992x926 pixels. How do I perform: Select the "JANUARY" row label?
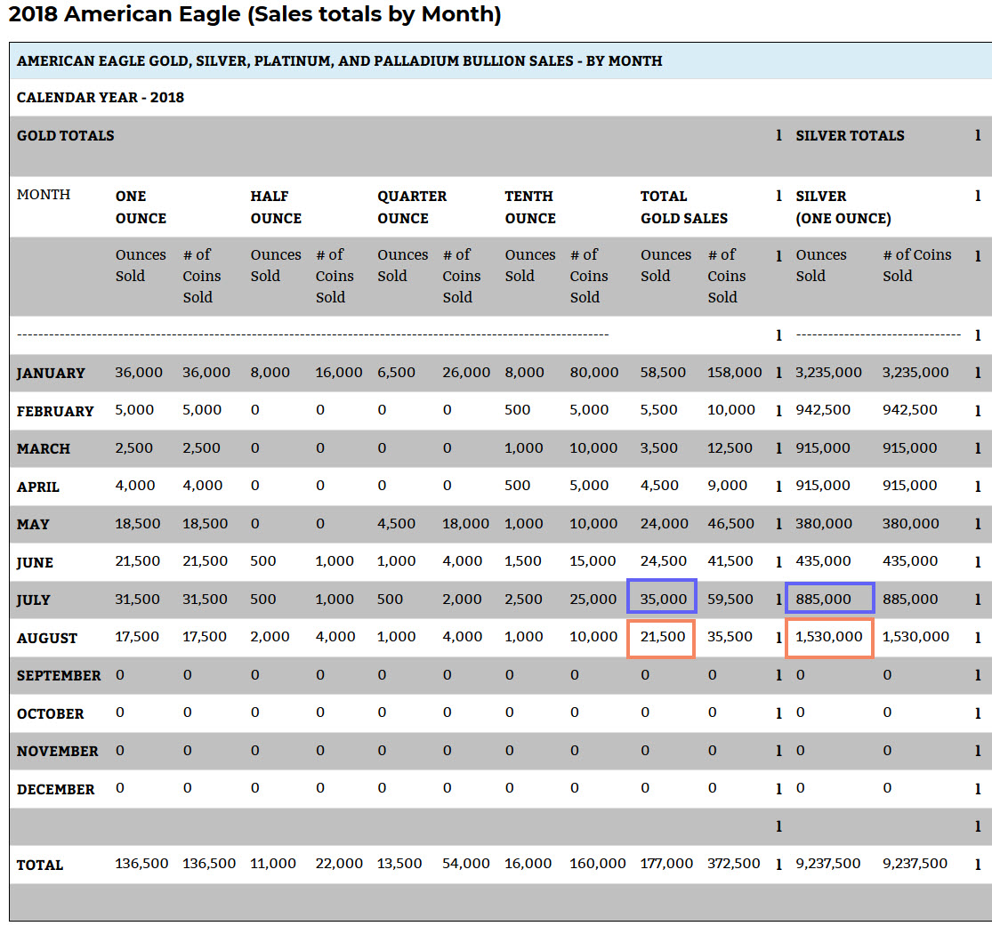(x=51, y=374)
